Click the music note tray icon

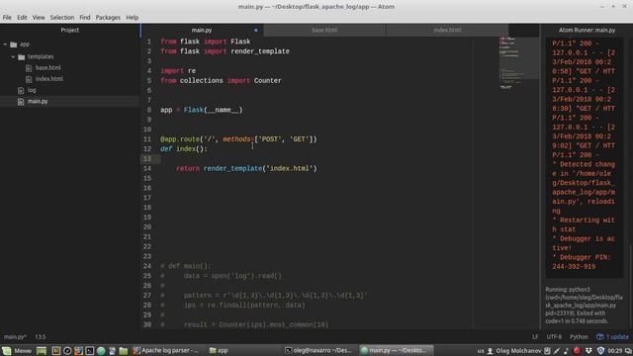(566, 351)
